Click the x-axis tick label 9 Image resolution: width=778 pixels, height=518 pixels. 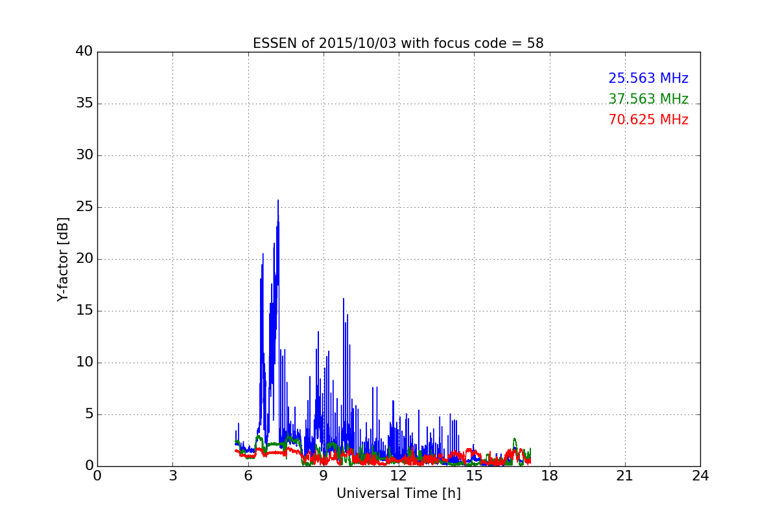(323, 475)
